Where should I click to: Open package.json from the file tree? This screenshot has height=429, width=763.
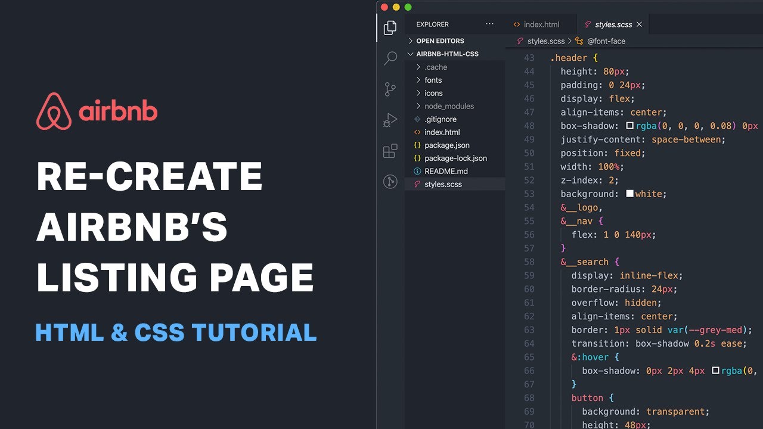click(455, 145)
